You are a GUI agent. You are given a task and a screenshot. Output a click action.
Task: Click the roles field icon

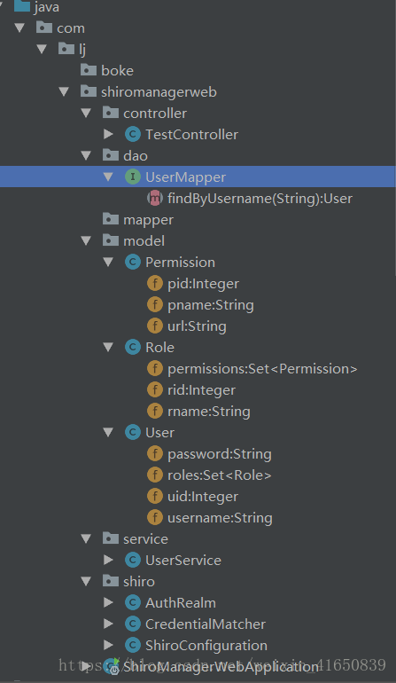pos(155,475)
